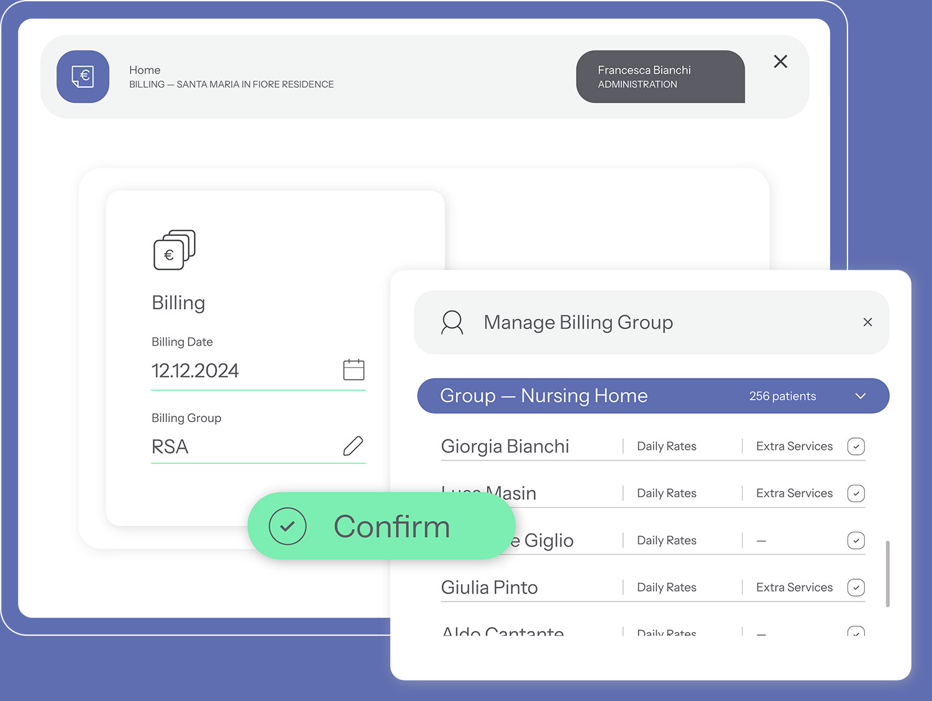Select Daily Rates for Giorgia Bianchi

666,446
